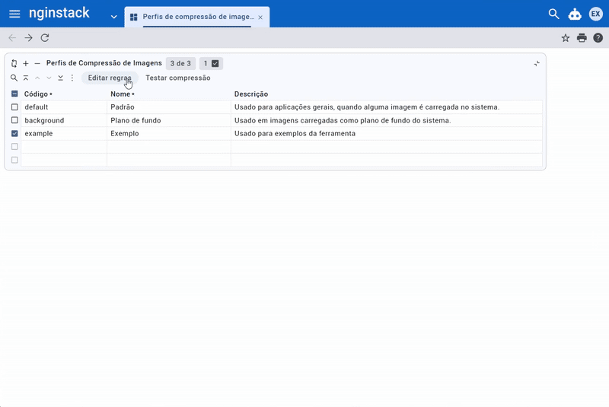Image resolution: width=609 pixels, height=407 pixels.
Task: Reload the page with refresh icon
Action: click(x=45, y=38)
